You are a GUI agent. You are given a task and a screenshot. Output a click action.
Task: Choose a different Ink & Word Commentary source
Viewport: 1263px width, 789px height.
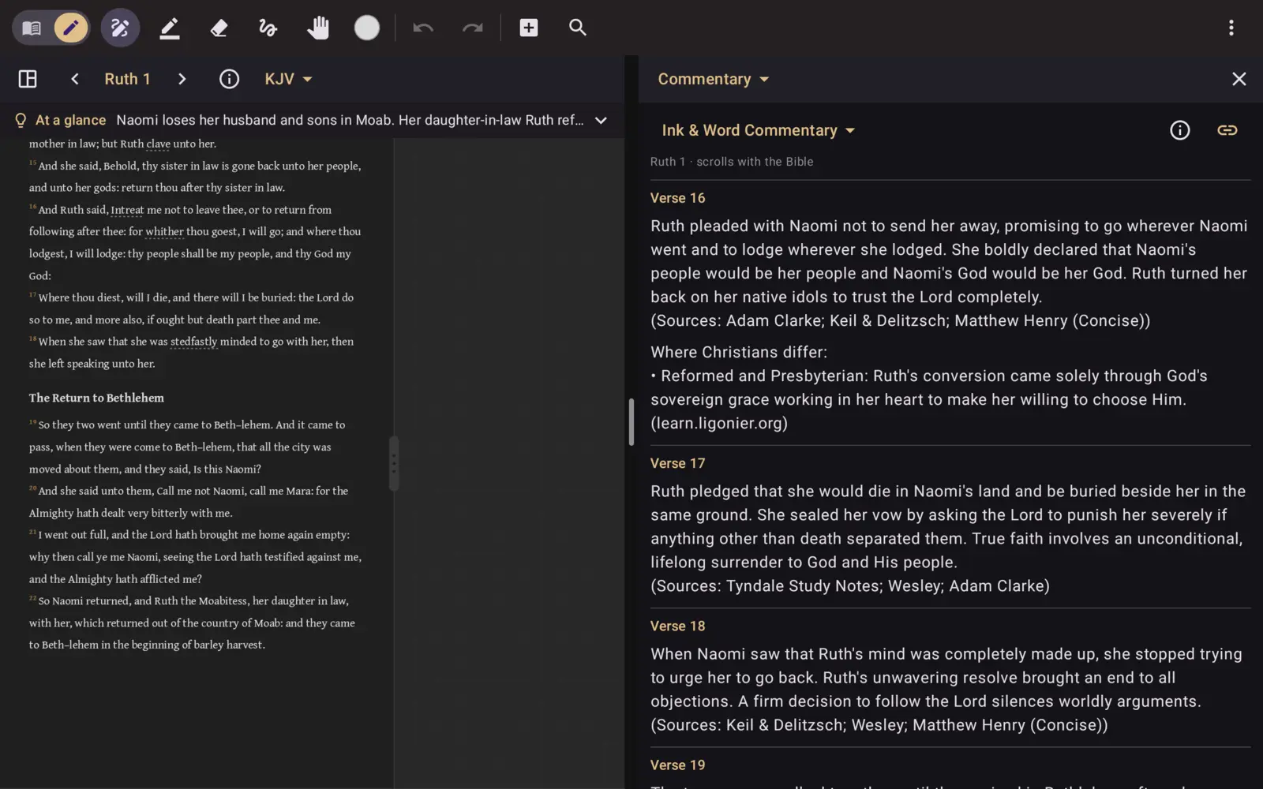click(x=759, y=130)
